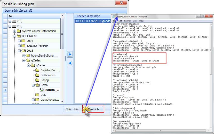
Task: Select the BanDo file icon under Demo
Action: click(42, 90)
